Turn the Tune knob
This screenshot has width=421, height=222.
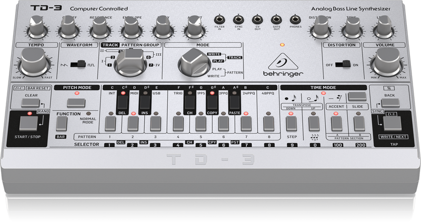37,27
